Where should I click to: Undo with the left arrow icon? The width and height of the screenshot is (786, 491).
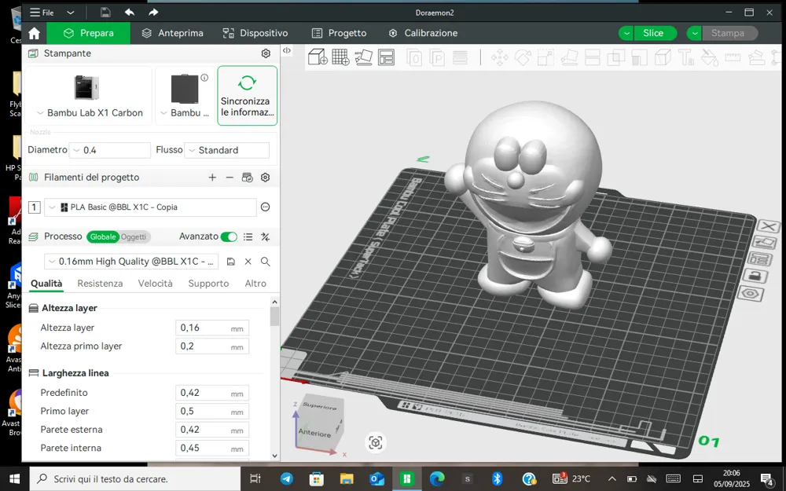point(130,13)
